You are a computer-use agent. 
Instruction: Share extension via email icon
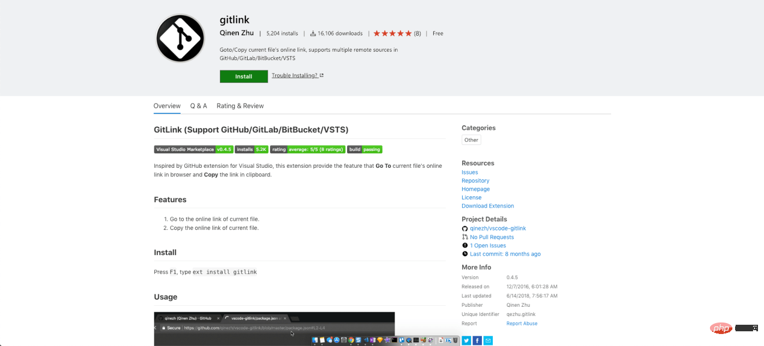tap(488, 341)
